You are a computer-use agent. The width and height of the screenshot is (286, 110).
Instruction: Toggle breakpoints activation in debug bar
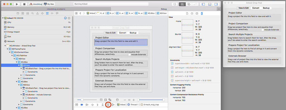(82, 105)
